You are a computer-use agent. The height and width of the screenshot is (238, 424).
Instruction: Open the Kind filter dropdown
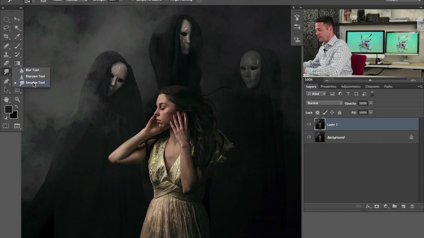(316, 94)
